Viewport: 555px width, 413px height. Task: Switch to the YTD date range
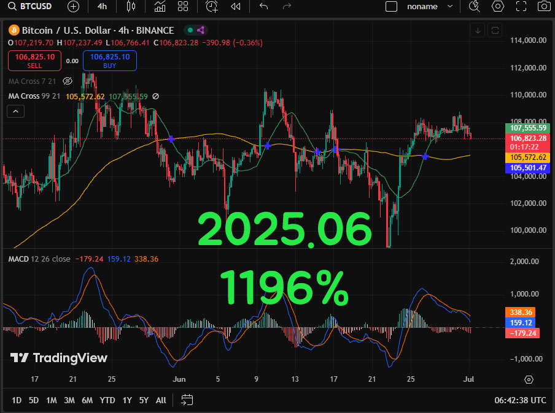tap(107, 400)
